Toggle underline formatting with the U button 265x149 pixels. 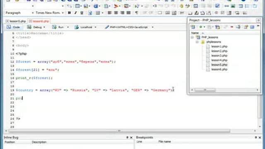[82, 13]
